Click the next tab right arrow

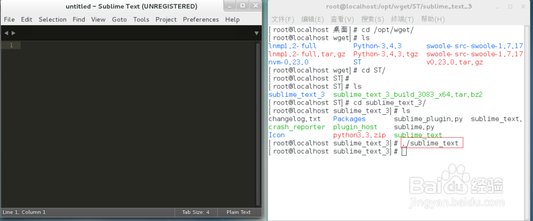(14, 33)
